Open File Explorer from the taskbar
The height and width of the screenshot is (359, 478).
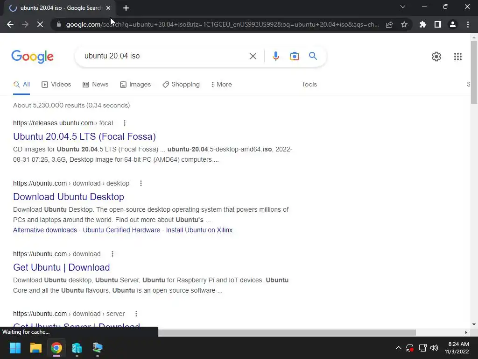tap(35, 348)
